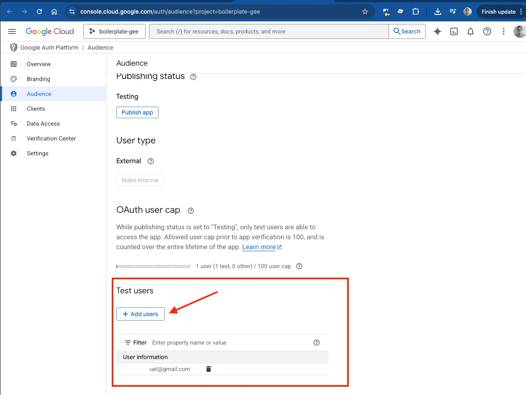
Task: Click help icon next to Publishing status
Action: tap(193, 77)
